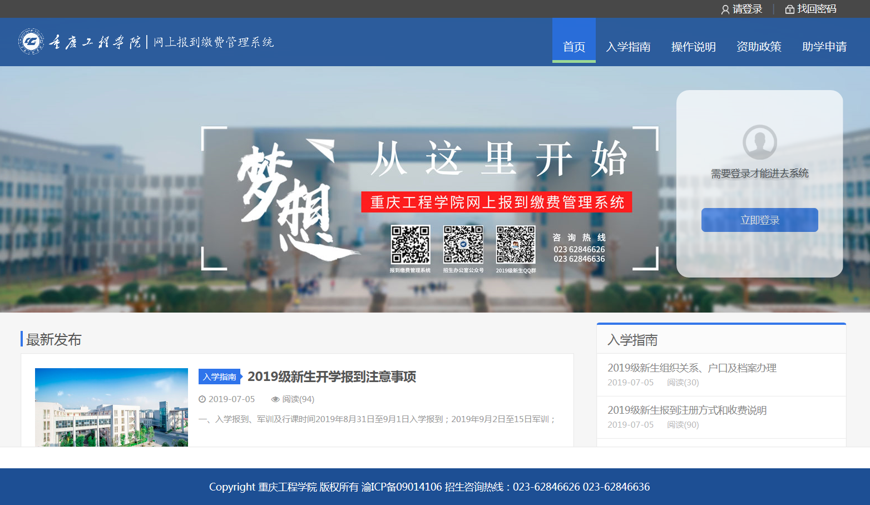The height and width of the screenshot is (505, 870).
Task: Click the 招生办公室公众号 QR code
Action: [x=463, y=244]
